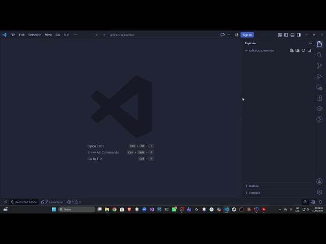Screen dimensions: 326x244
Task: Open the Edit menu
Action: (x=22, y=35)
